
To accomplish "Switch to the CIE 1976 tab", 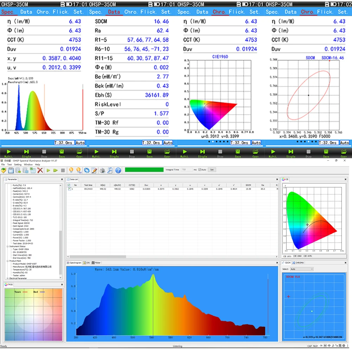I will click(x=307, y=256).
